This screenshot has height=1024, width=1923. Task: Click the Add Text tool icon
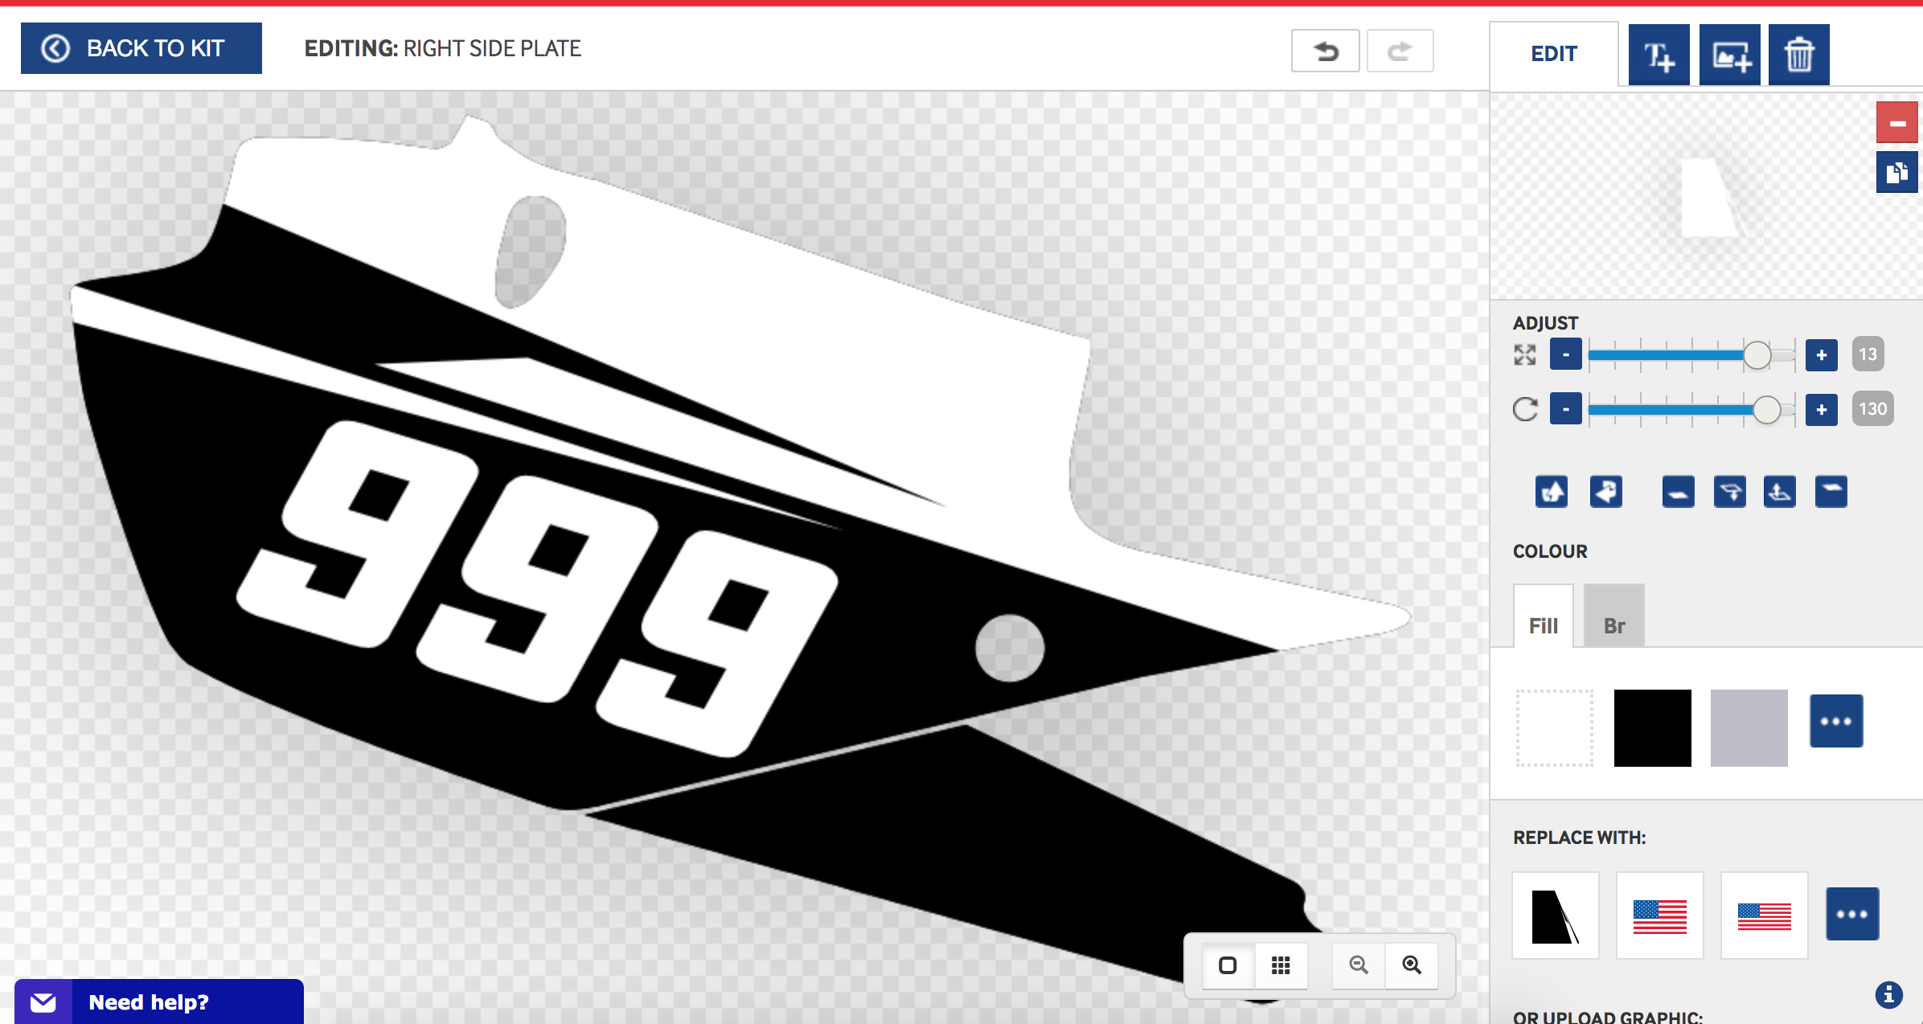click(x=1659, y=55)
